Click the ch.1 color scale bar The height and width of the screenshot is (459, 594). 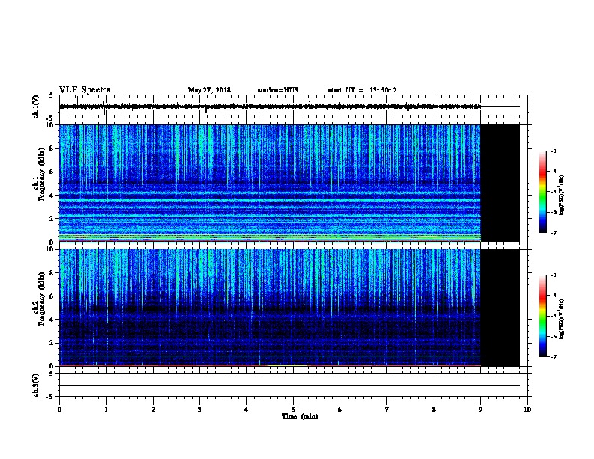(x=543, y=192)
